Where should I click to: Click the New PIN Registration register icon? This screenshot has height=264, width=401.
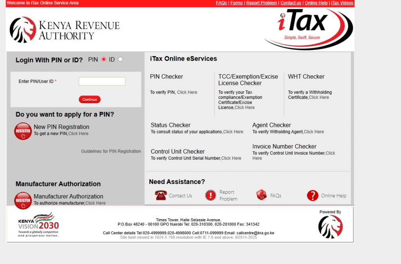[23, 131]
